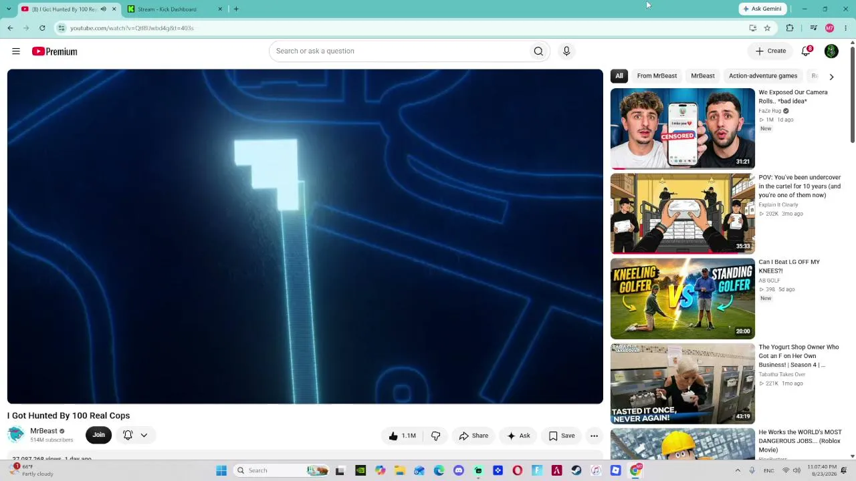Show hidden system tray icons
Image resolution: width=856 pixels, height=481 pixels.
pyautogui.click(x=738, y=470)
